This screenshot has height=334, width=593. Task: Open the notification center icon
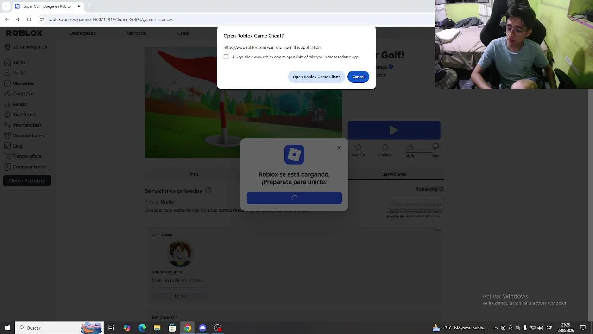tap(583, 328)
